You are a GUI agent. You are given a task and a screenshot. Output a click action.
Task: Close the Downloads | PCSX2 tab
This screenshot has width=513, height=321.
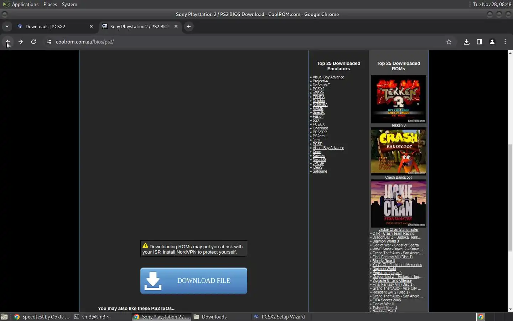[x=91, y=26]
